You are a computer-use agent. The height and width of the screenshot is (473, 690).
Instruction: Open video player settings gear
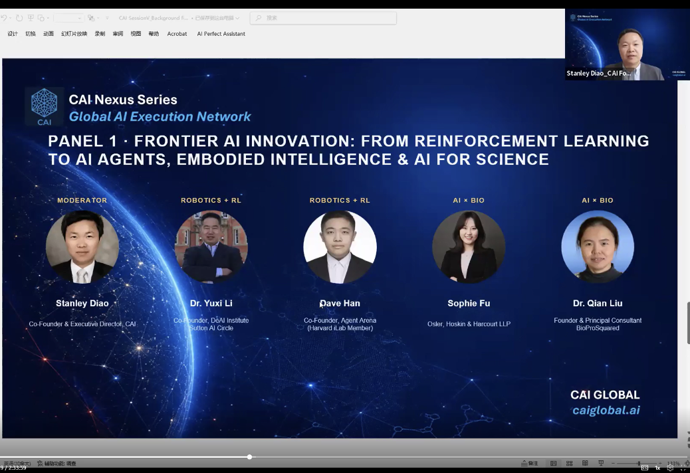coord(670,468)
